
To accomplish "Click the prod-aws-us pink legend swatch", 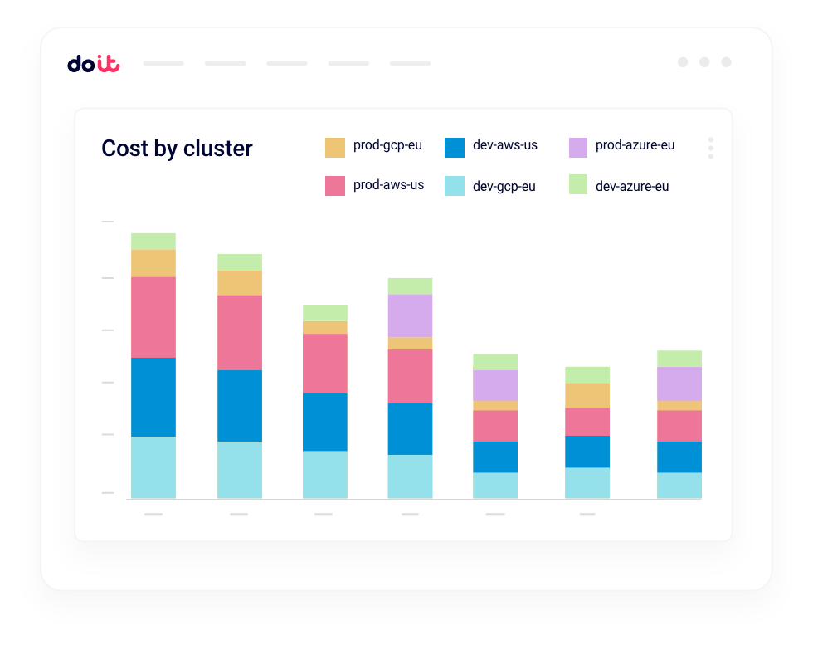I will point(334,186).
